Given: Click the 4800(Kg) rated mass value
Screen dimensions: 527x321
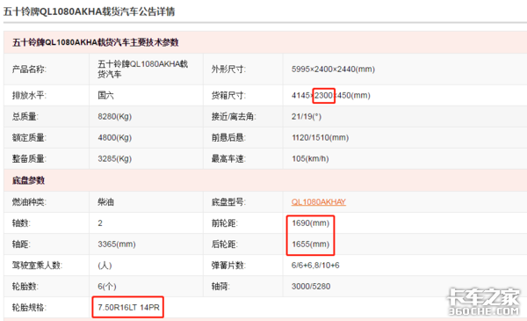Looking at the screenshot, I should coord(114,137).
